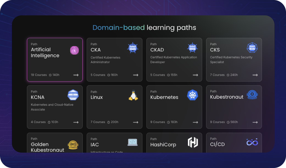Select the KCNA path title
The width and height of the screenshot is (286, 168).
38,97
